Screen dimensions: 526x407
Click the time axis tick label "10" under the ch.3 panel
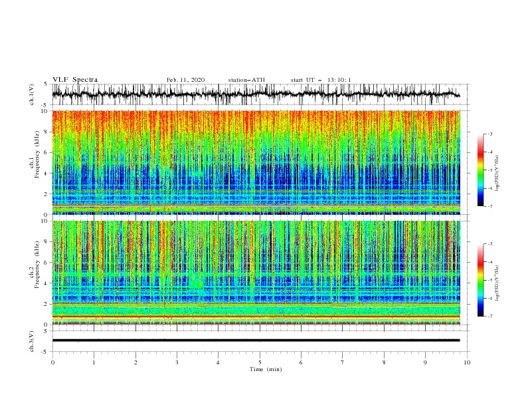point(467,362)
